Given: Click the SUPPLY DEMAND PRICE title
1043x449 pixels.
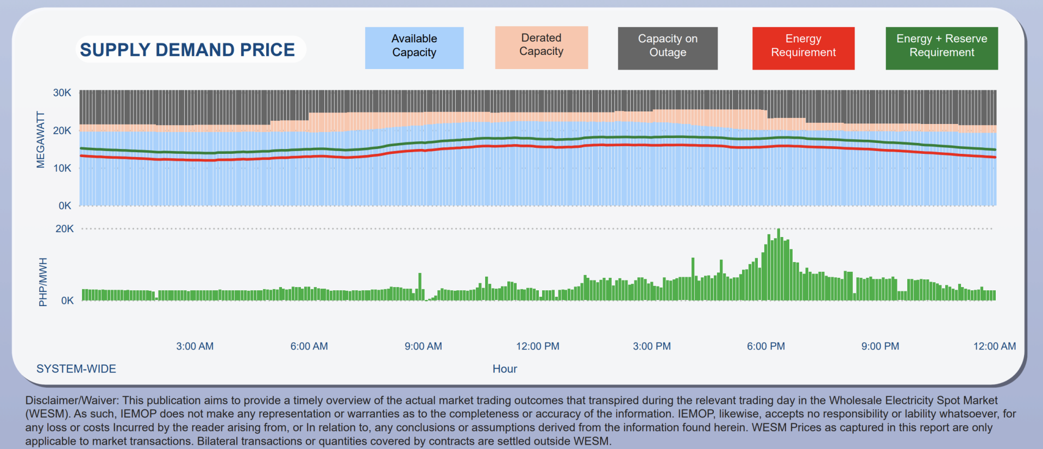Looking at the screenshot, I should [x=187, y=50].
